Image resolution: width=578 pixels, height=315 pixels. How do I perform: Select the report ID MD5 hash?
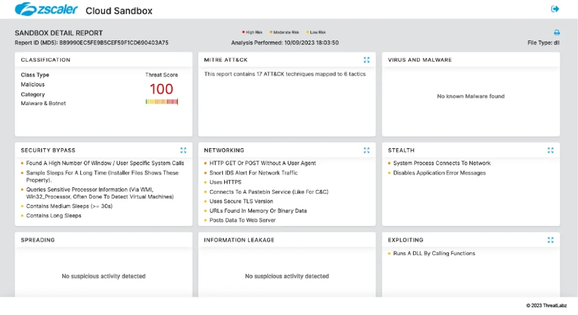click(113, 43)
